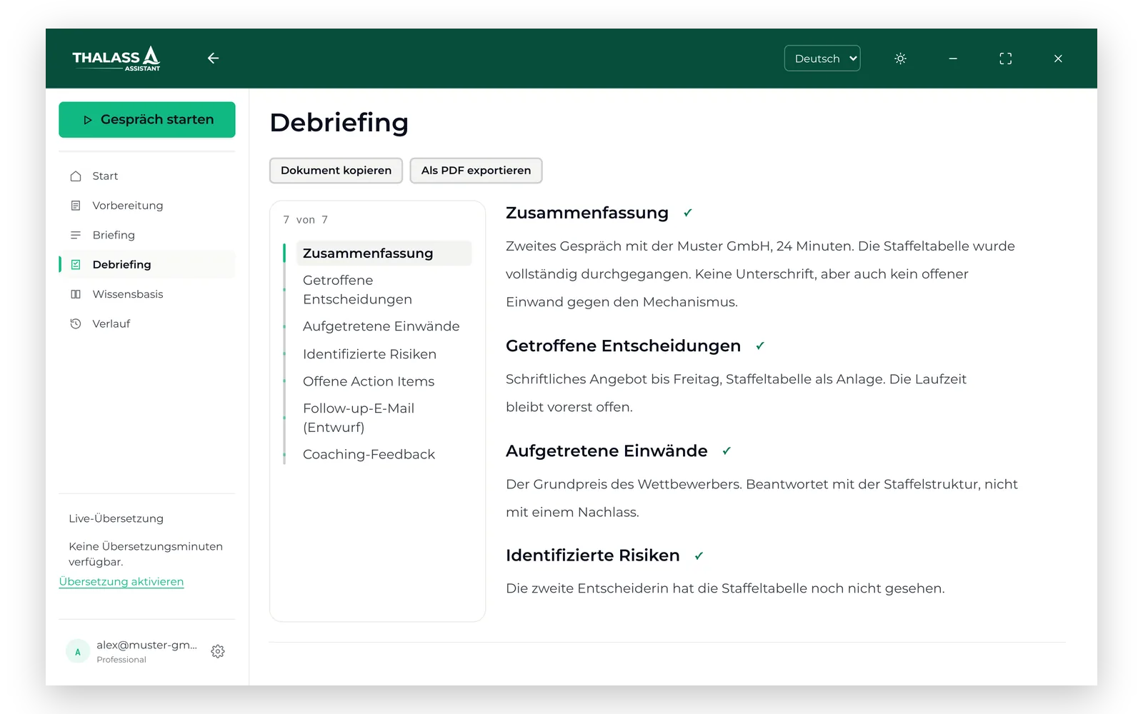Screen dimensions: 1143x714
Task: Click checkmark beside Identifizierte Risiken heading
Action: [x=699, y=555]
